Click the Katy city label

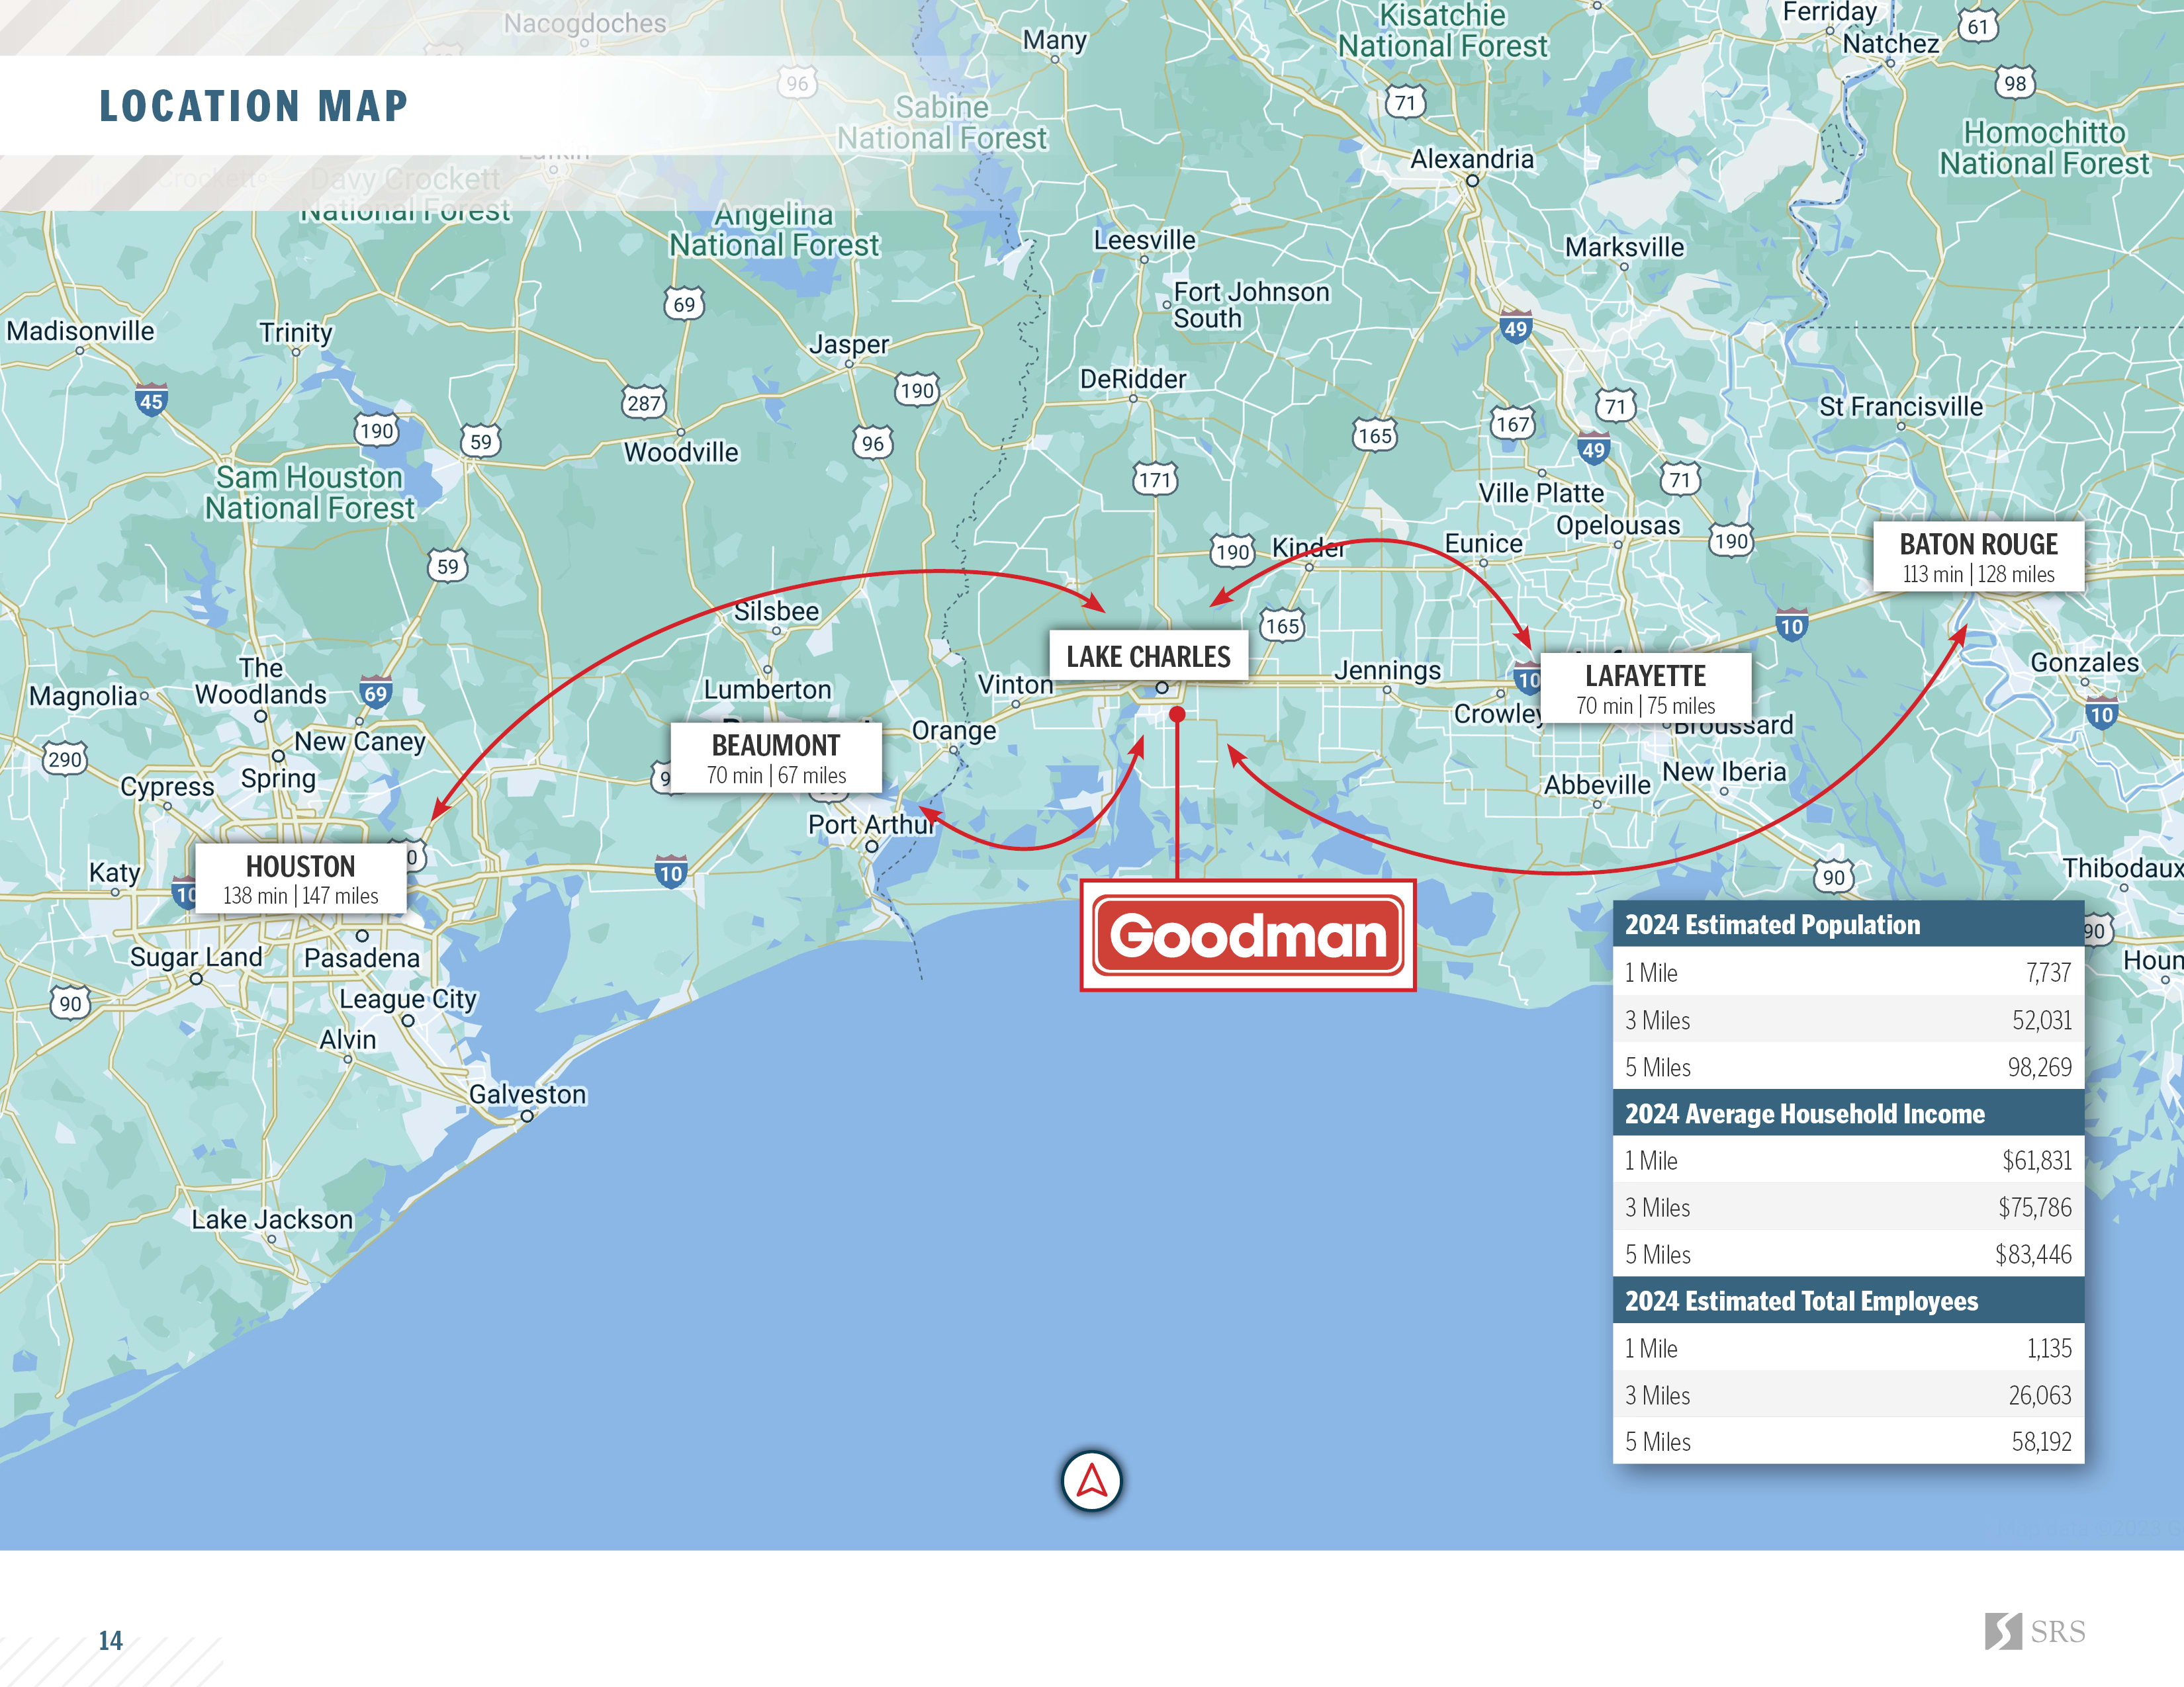click(114, 873)
